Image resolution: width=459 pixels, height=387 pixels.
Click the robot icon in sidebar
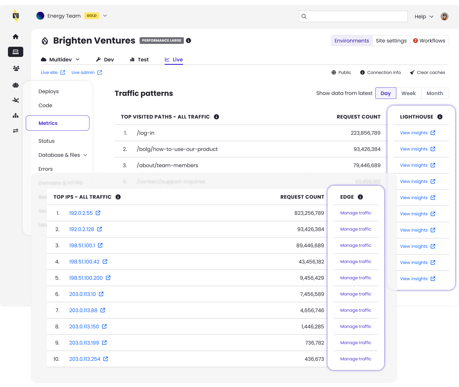pyautogui.click(x=16, y=85)
